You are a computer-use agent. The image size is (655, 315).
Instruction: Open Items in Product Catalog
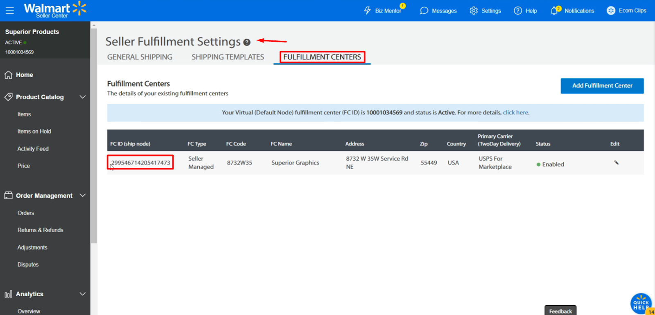[x=24, y=114]
